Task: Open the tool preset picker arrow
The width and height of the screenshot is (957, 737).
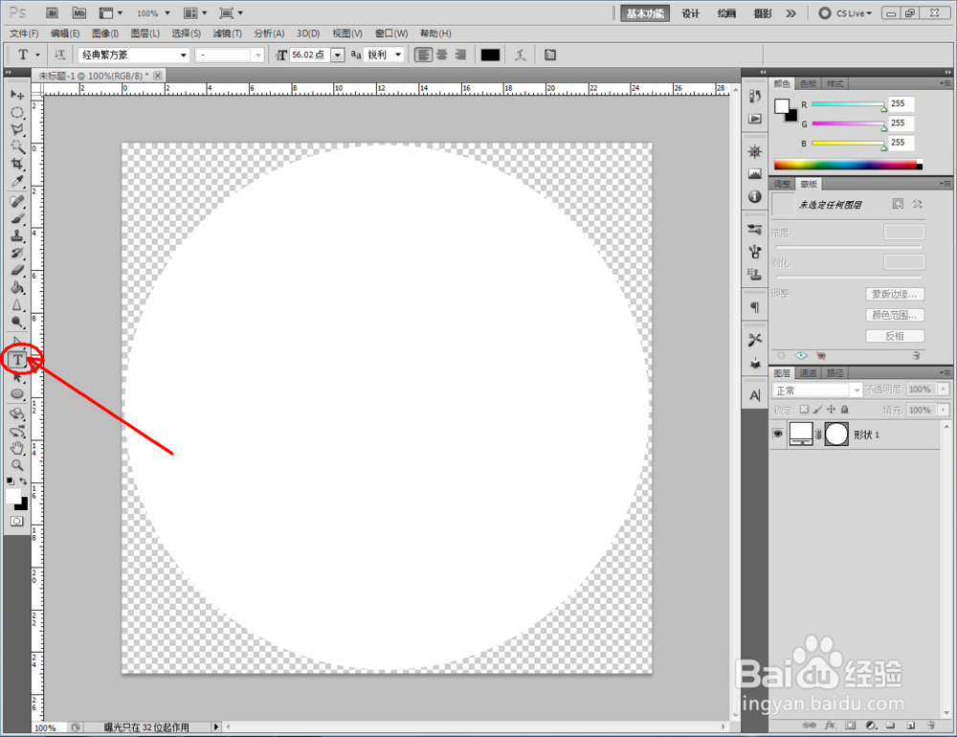Action: click(x=37, y=55)
